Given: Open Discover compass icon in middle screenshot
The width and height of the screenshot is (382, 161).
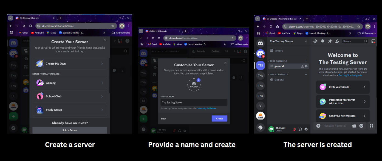Looking at the screenshot, I should coord(143,129).
